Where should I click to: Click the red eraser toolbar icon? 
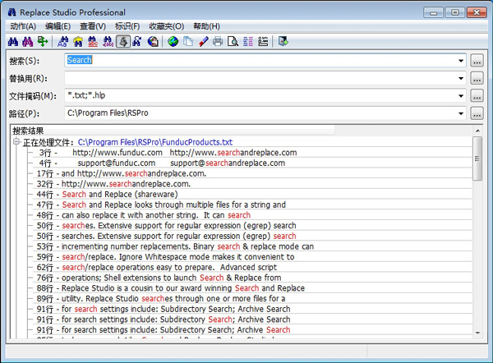(203, 42)
